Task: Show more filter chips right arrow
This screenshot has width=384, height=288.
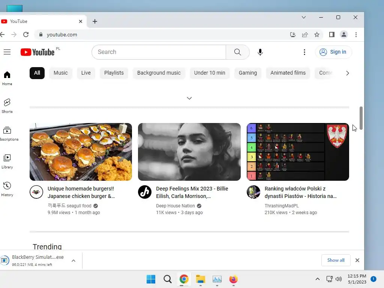Action: [347, 73]
